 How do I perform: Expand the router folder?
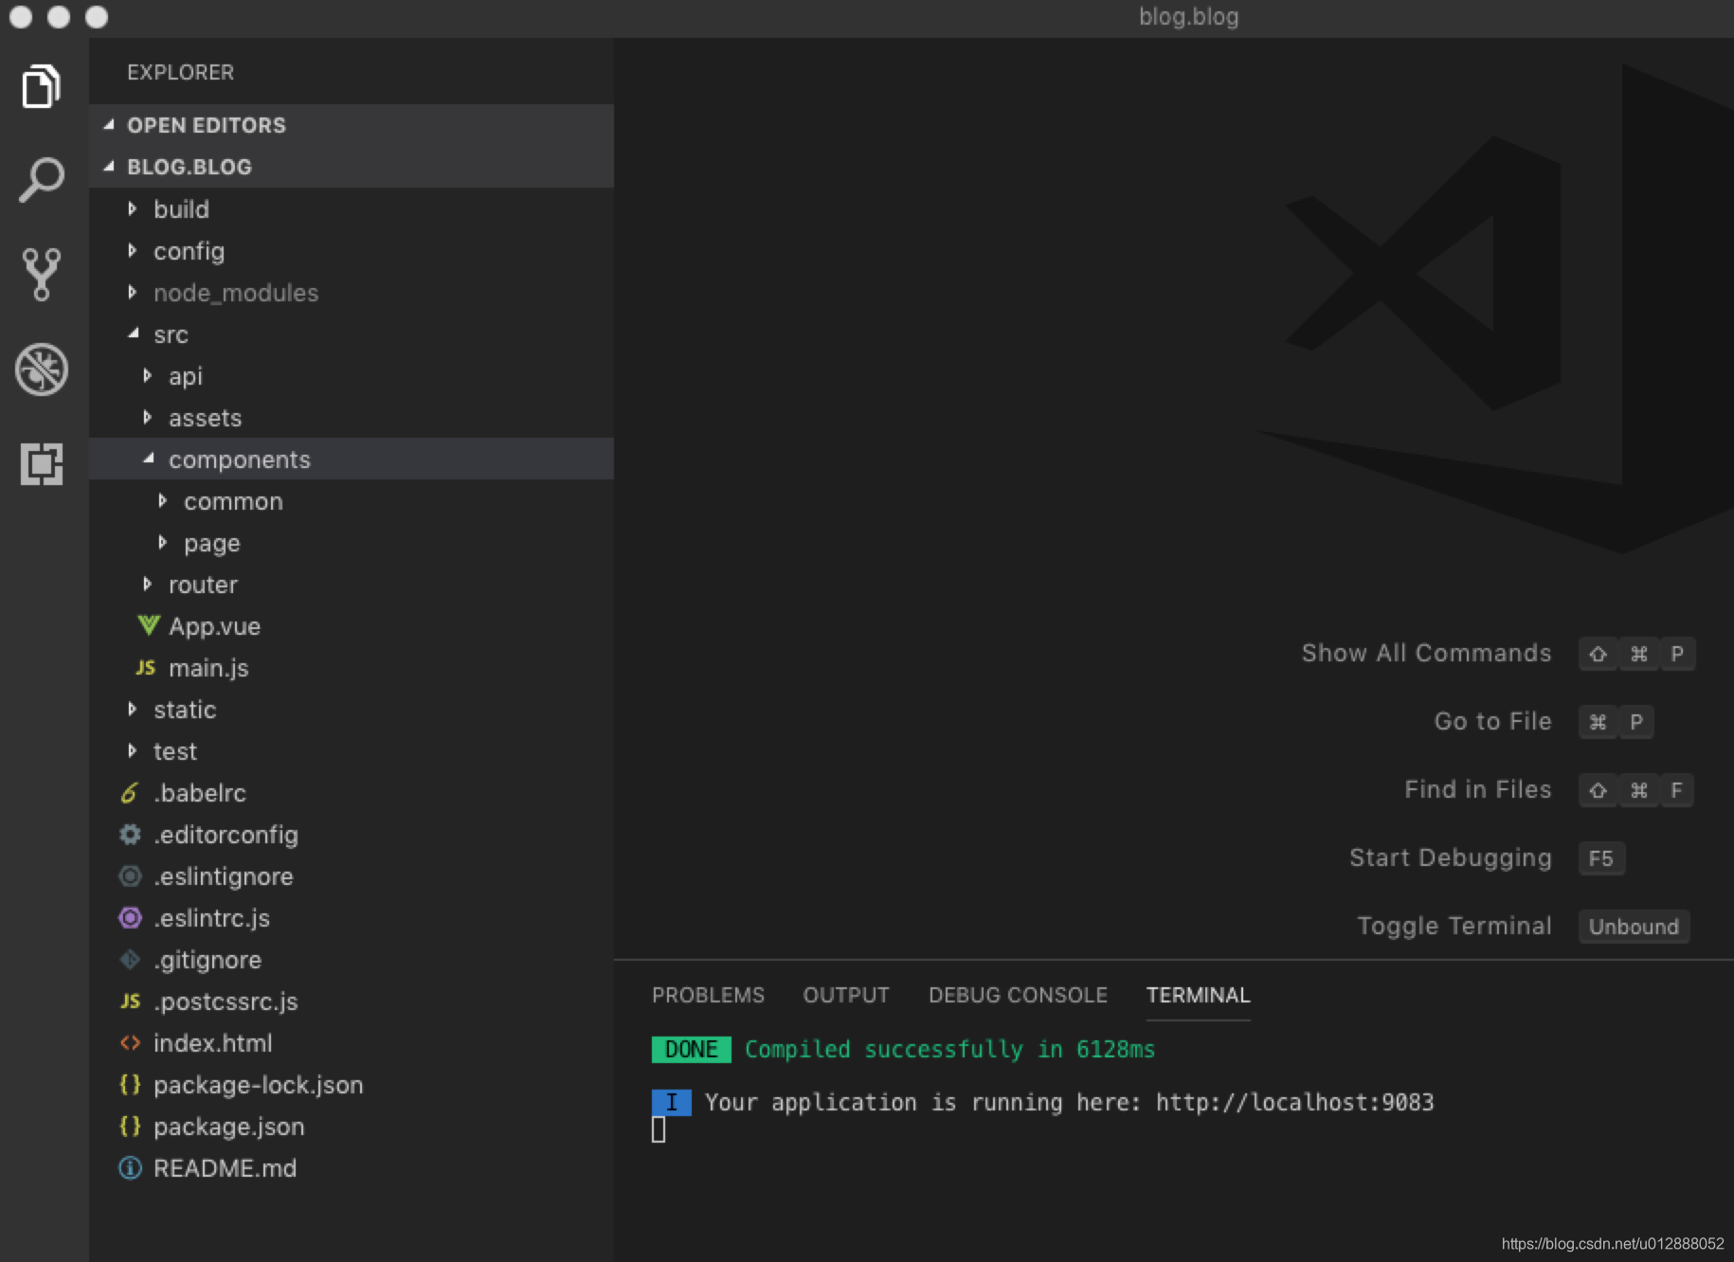pos(352,584)
